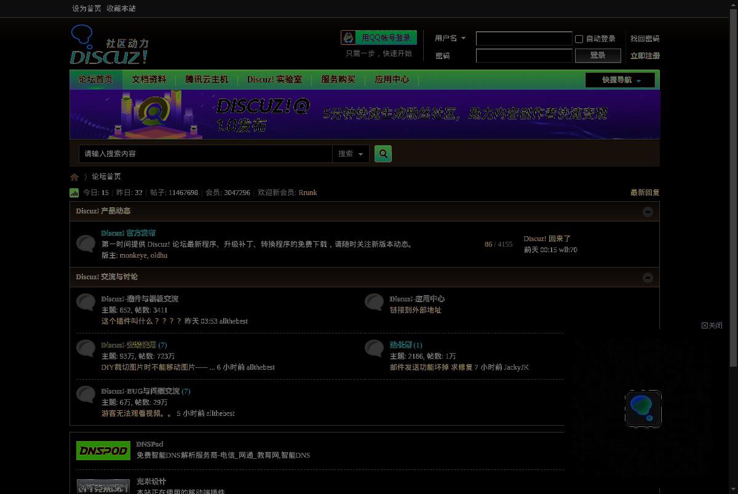738x494 pixels.
Task: Click the Discuz! 官方发布 forum bubble icon
Action: pyautogui.click(x=86, y=243)
